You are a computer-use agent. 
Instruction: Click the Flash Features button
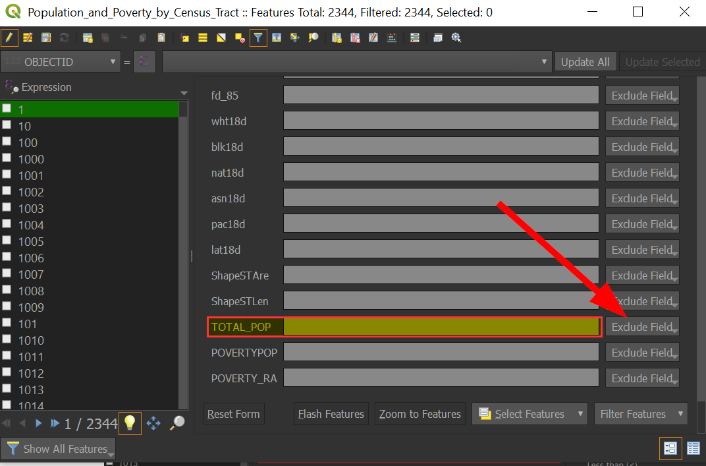pyautogui.click(x=331, y=414)
